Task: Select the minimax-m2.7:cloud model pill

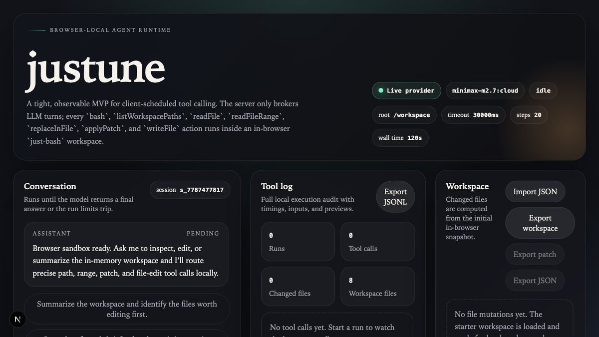Action: tap(485, 90)
